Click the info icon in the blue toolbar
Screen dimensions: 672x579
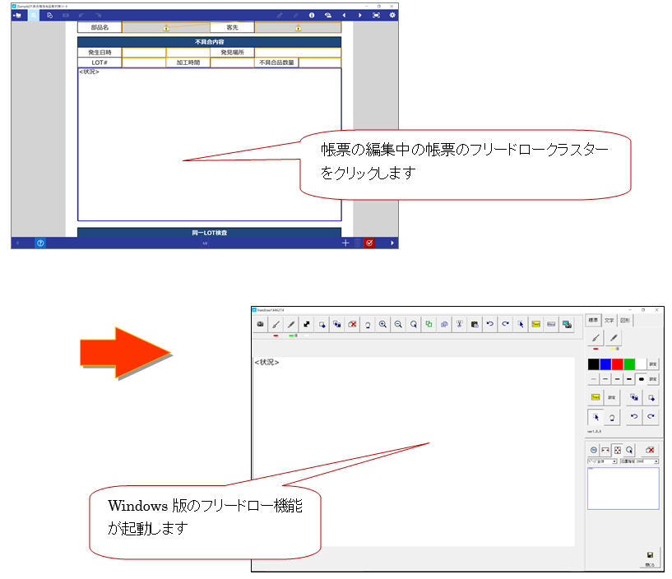coord(312,15)
